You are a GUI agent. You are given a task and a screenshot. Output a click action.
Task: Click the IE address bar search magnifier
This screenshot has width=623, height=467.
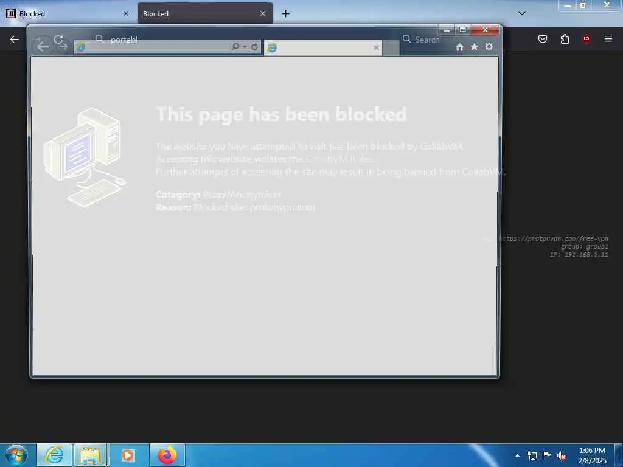tap(235, 47)
